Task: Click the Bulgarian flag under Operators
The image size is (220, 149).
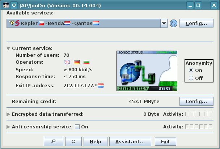Action: click(x=86, y=62)
